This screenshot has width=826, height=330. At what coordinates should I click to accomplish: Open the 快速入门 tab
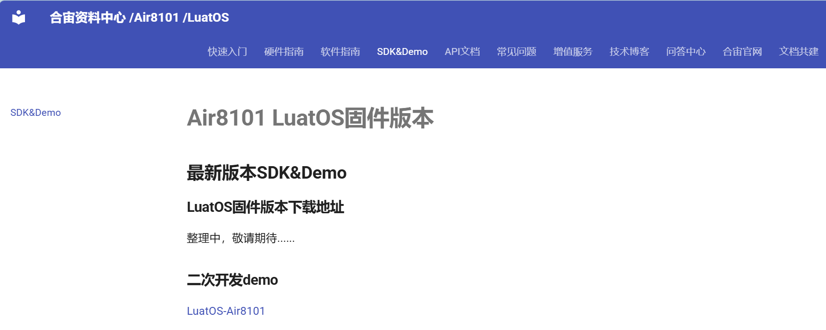coord(228,52)
